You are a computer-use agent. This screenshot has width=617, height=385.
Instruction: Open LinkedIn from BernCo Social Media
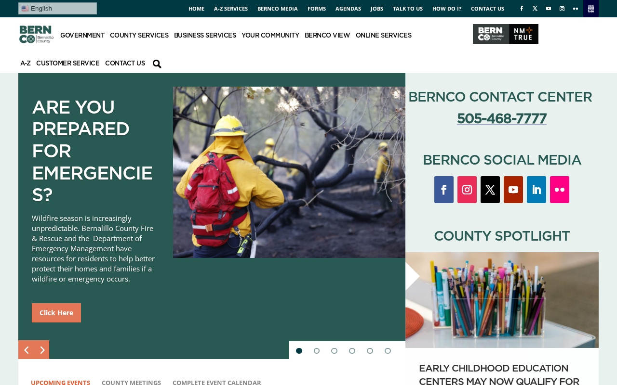537,190
